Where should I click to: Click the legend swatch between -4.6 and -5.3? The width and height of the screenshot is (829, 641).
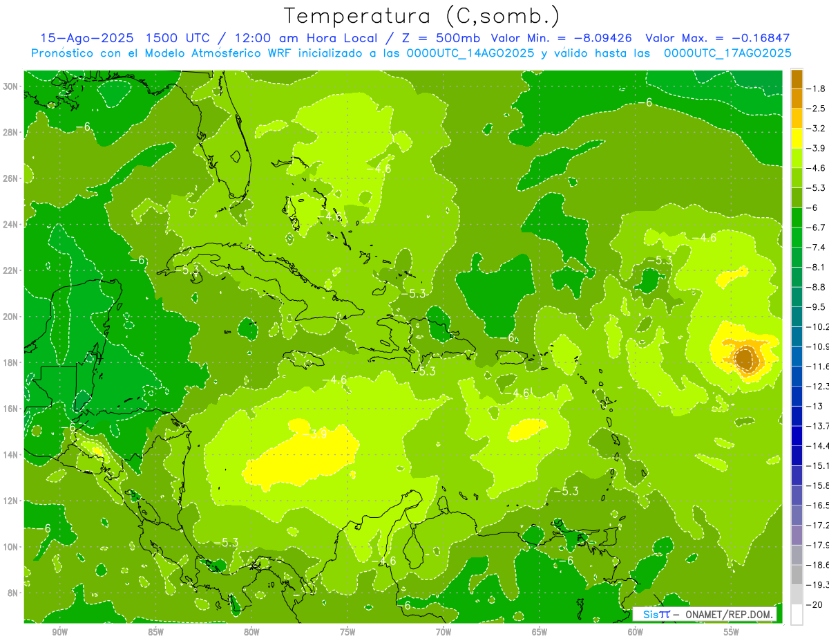point(797,178)
